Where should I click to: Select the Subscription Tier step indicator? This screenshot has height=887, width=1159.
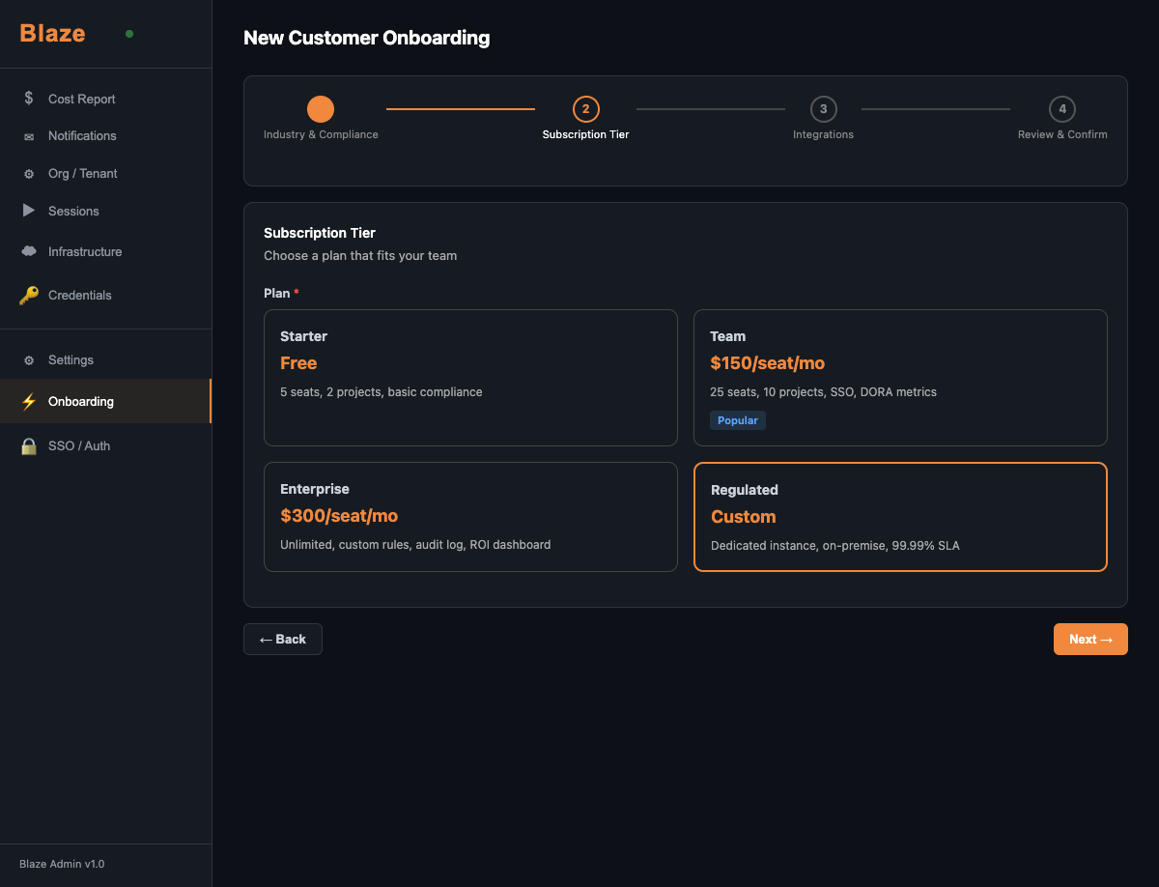(x=585, y=109)
